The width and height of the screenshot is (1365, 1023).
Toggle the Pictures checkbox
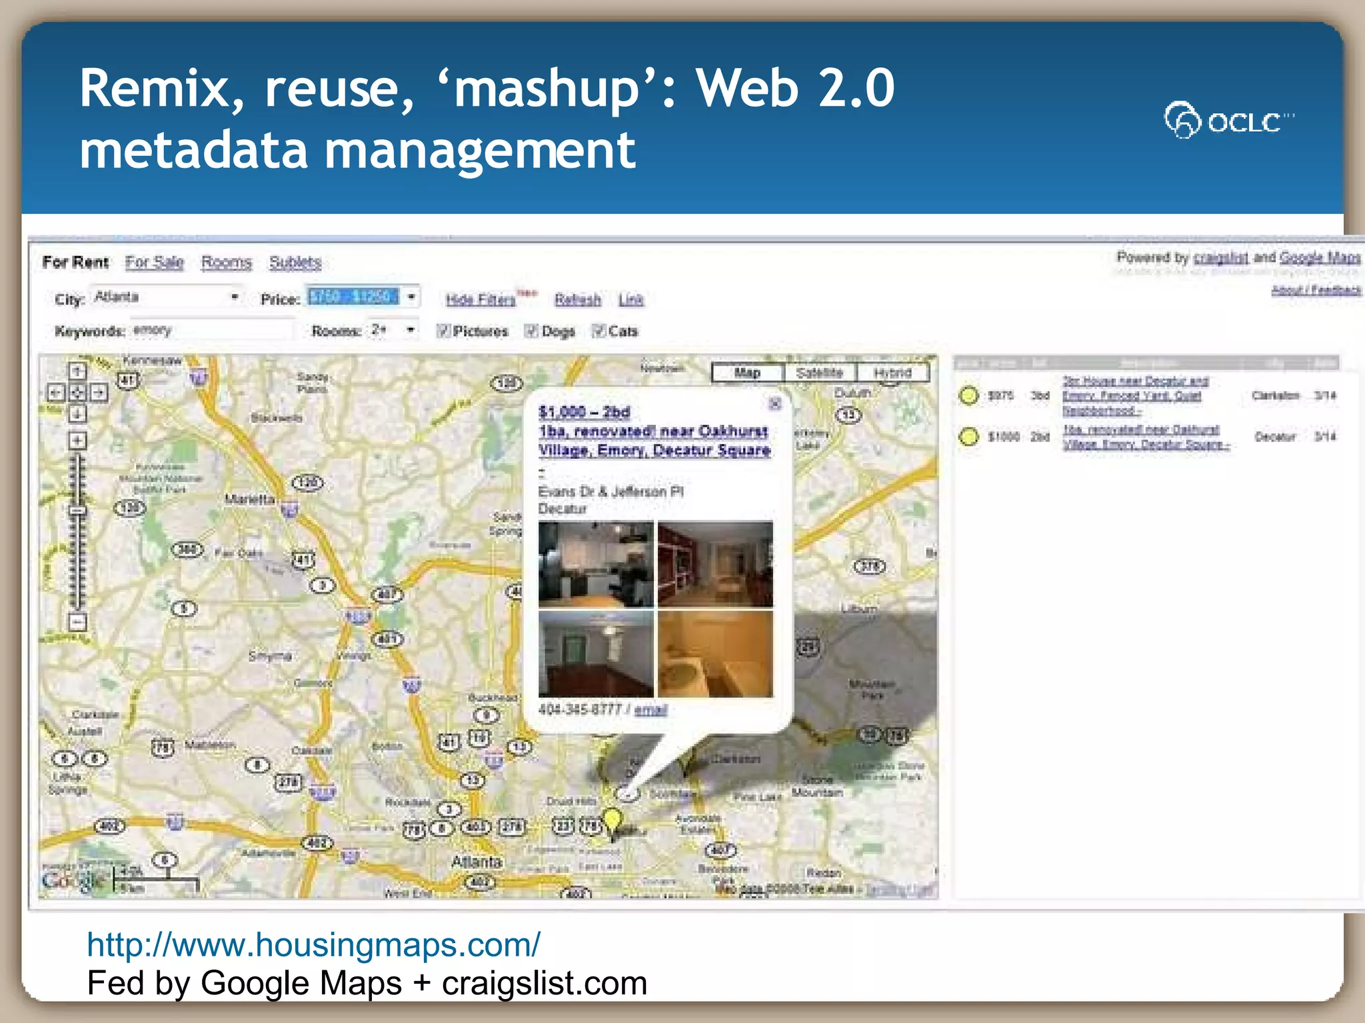click(443, 330)
